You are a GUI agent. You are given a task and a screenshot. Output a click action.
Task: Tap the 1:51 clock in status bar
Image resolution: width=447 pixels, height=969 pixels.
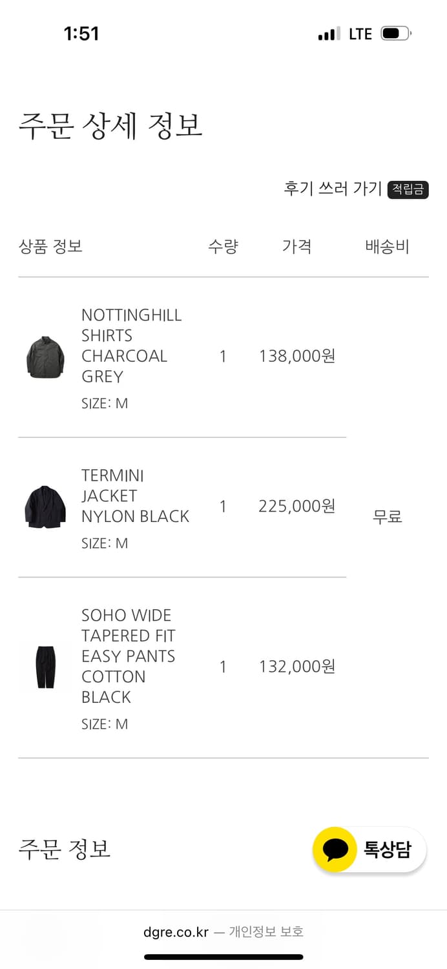pyautogui.click(x=81, y=34)
